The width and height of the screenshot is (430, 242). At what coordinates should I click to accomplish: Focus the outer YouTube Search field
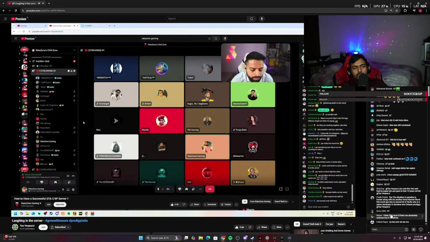pyautogui.click(x=206, y=19)
